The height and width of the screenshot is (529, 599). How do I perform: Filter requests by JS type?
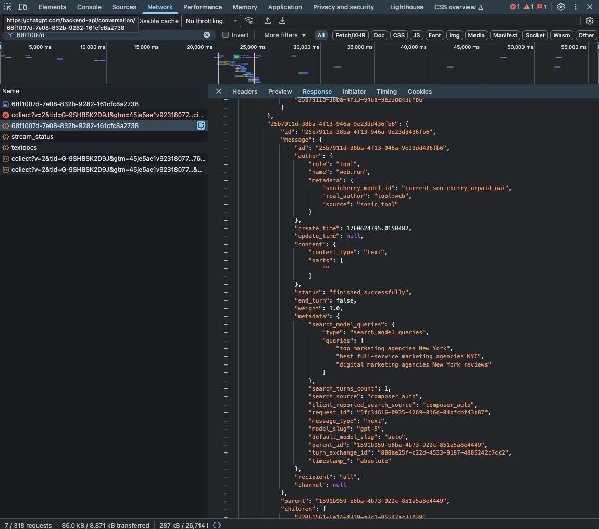[416, 35]
